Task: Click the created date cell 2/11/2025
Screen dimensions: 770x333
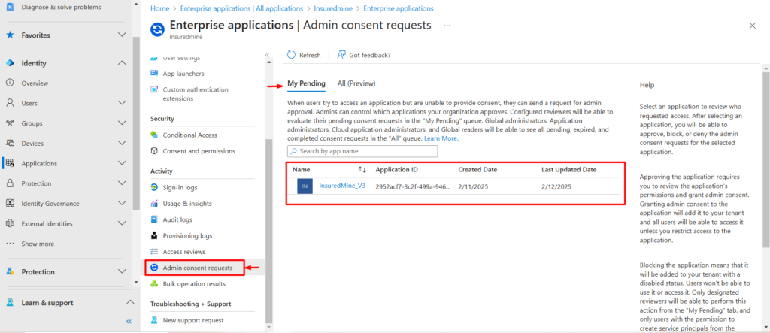Action: click(x=474, y=186)
